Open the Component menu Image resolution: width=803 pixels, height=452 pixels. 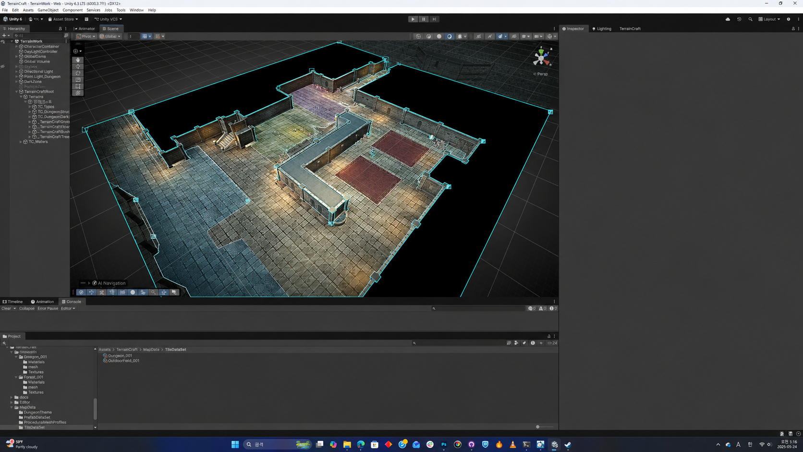click(73, 10)
